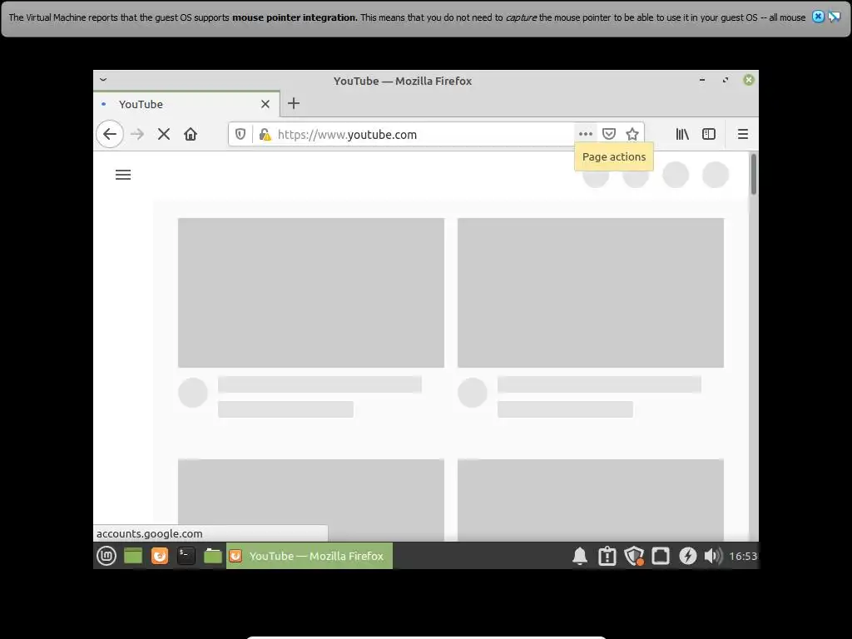Go back to the previous page

tap(110, 134)
